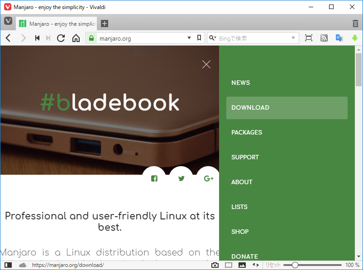The height and width of the screenshot is (270, 363).
Task: Maximize the Vivaldi window
Action: (x=331, y=7)
